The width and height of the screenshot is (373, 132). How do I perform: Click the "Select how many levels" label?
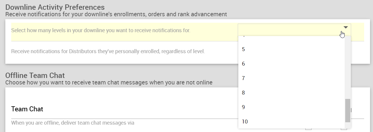pos(101,30)
